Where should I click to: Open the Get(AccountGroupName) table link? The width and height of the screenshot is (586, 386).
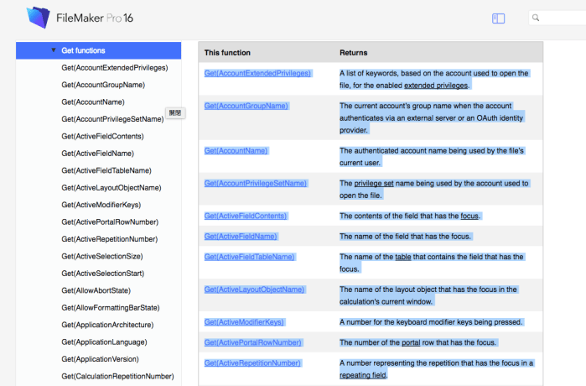pos(246,106)
